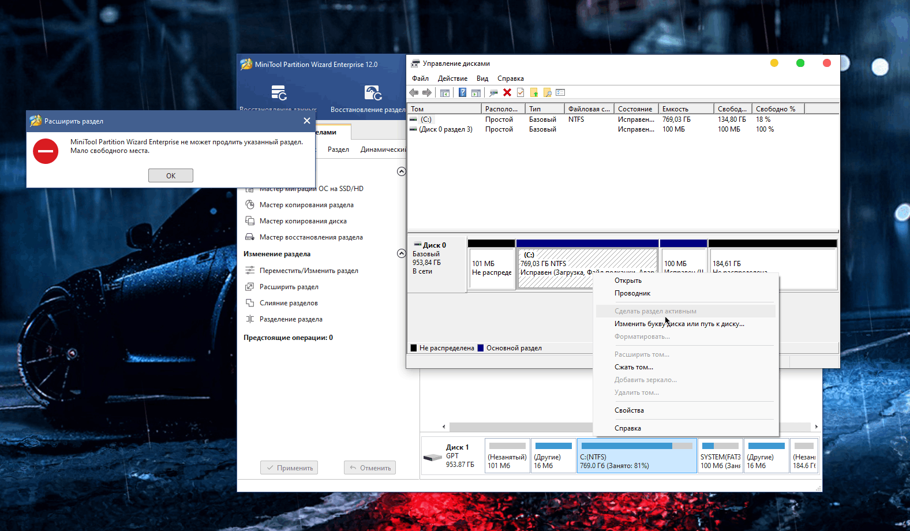This screenshot has width=910, height=531.
Task: Click the red error icon in dialog
Action: pos(46,151)
